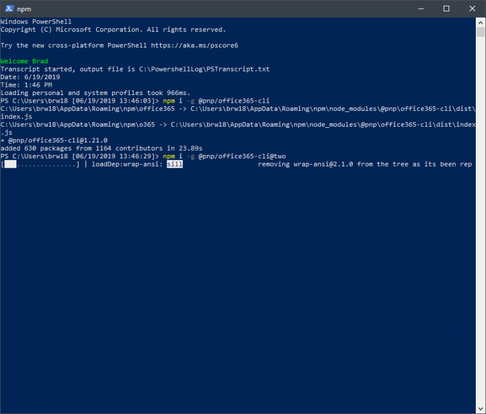Click the 'Copyright (C) Microsoft Corporation' line
The height and width of the screenshot is (414, 486).
click(113, 30)
